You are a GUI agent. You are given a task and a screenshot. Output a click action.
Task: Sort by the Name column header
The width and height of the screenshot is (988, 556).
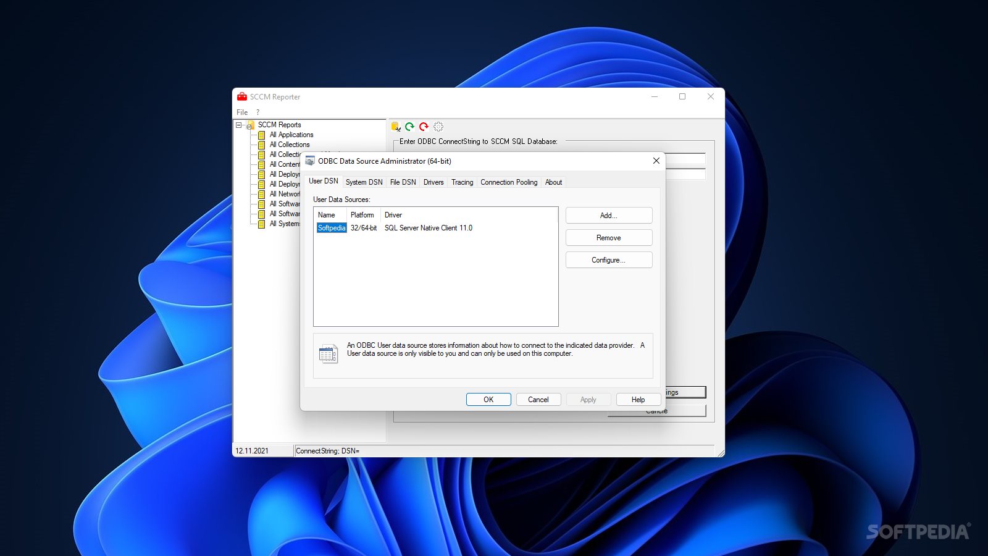330,215
